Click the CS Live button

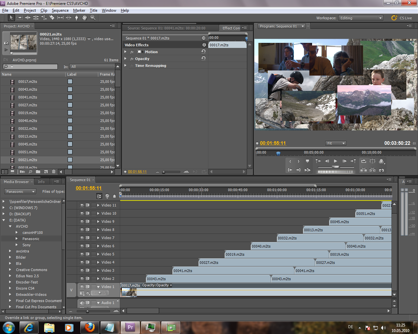pyautogui.click(x=402, y=18)
